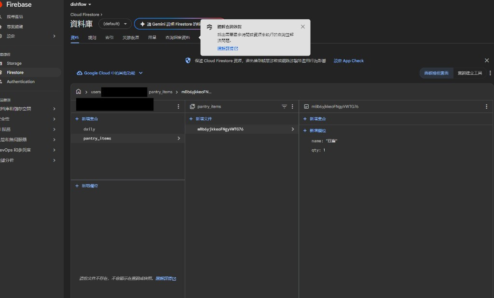This screenshot has width=494, height=298.
Task: Click Cloud Firestore in the top breadcrumb
Action: pos(85,14)
